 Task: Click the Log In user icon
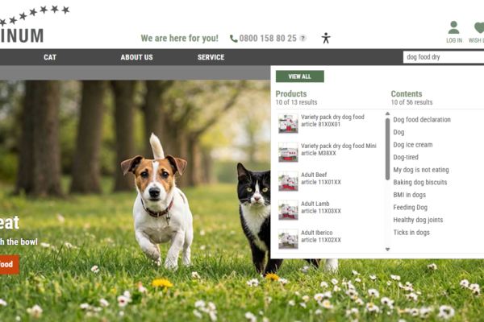click(453, 28)
